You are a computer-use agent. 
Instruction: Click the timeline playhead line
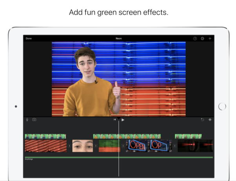pyautogui.click(x=119, y=148)
